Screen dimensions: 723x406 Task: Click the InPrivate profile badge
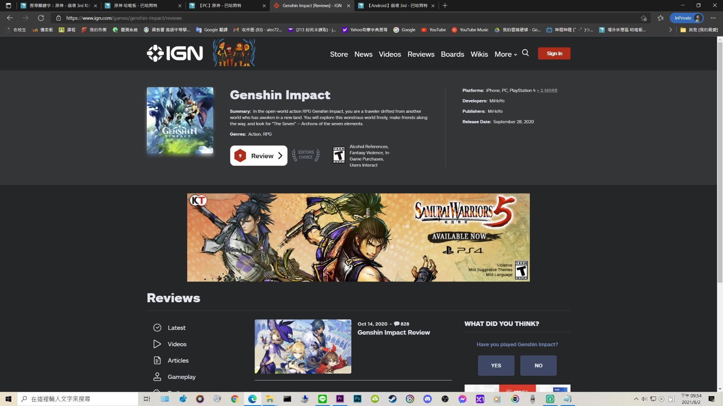687,18
